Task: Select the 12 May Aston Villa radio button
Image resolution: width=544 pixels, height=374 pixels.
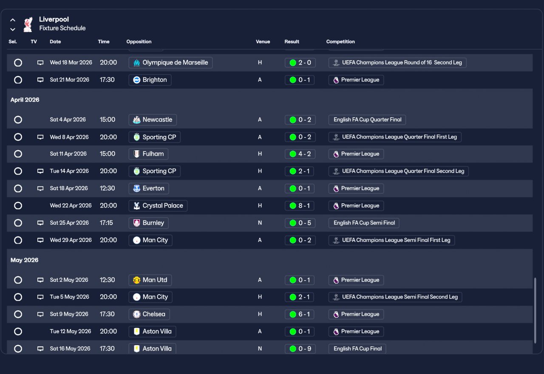Action: point(18,332)
